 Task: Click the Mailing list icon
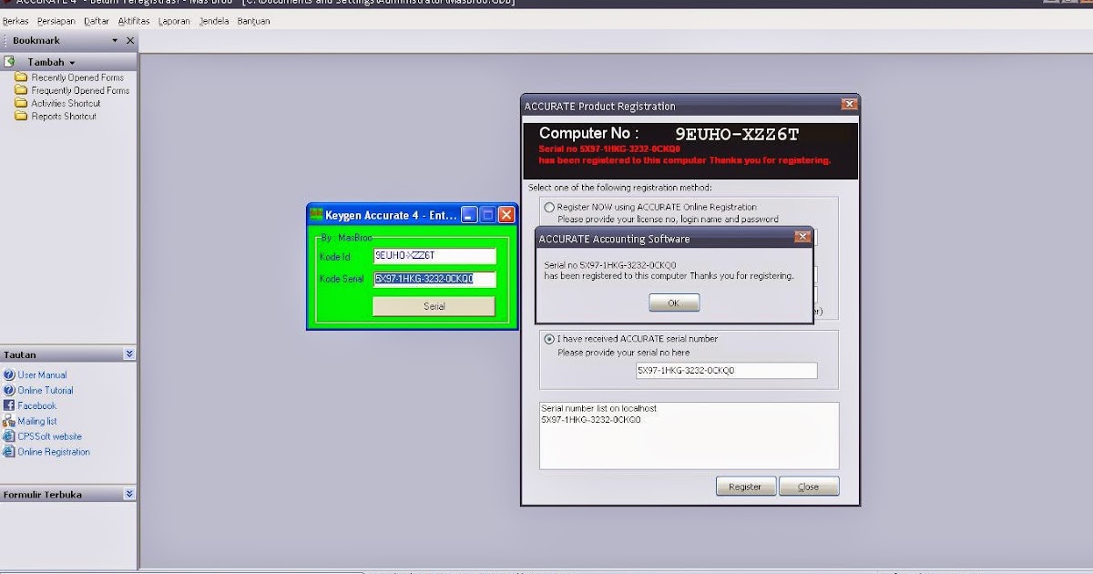pyautogui.click(x=9, y=421)
